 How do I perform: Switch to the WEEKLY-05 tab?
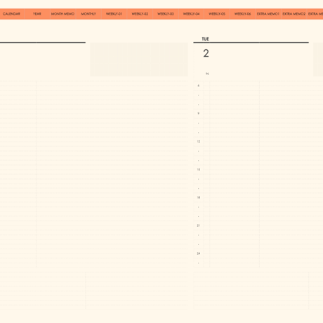click(217, 14)
